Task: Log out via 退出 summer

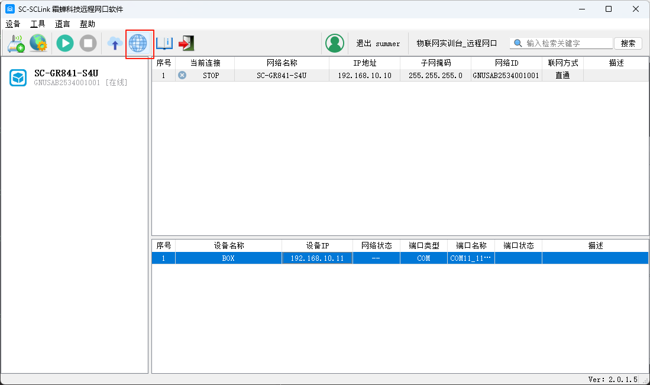Action: 378,44
